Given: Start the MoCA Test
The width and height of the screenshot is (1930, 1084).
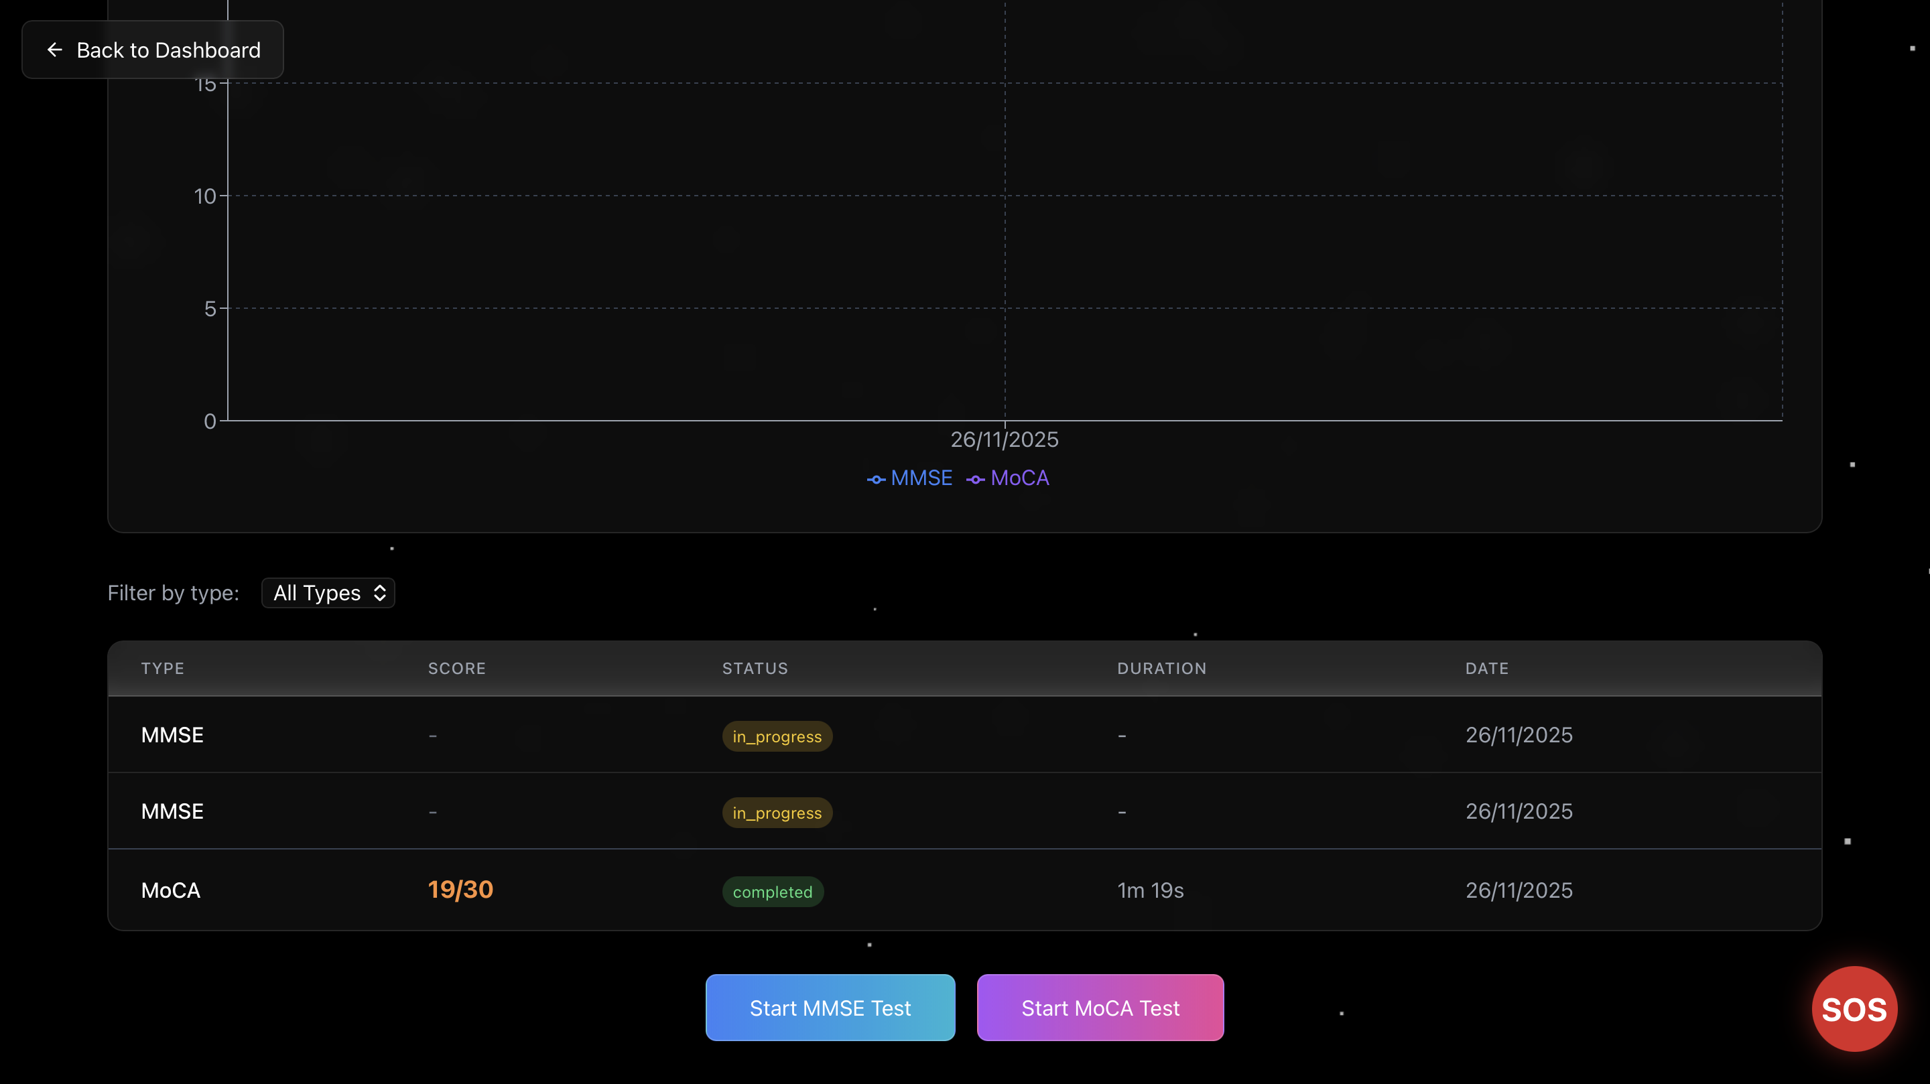Looking at the screenshot, I should coord(1100,1008).
